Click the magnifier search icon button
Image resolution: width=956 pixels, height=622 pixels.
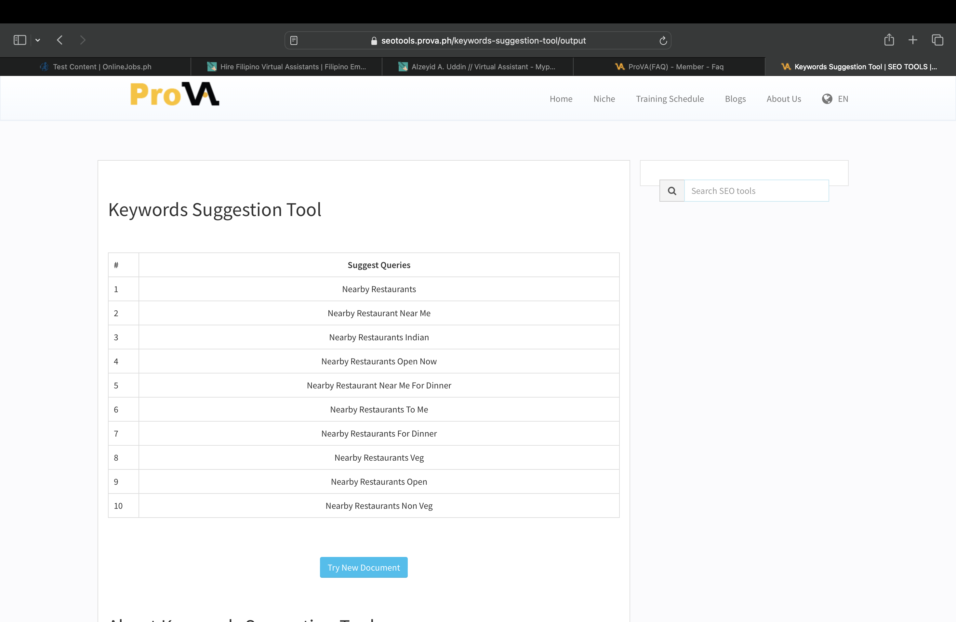[672, 191]
